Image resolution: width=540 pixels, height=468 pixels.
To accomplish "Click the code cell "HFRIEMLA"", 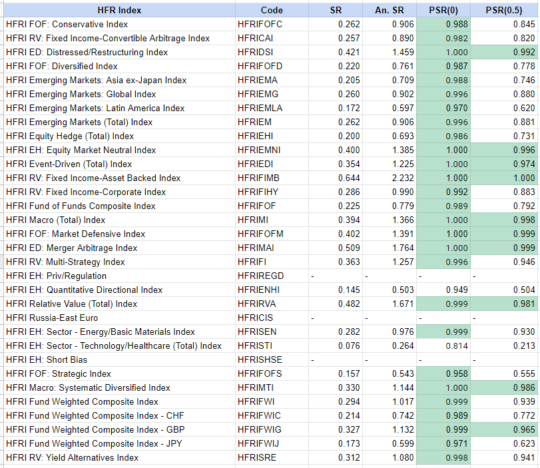I will (x=272, y=108).
